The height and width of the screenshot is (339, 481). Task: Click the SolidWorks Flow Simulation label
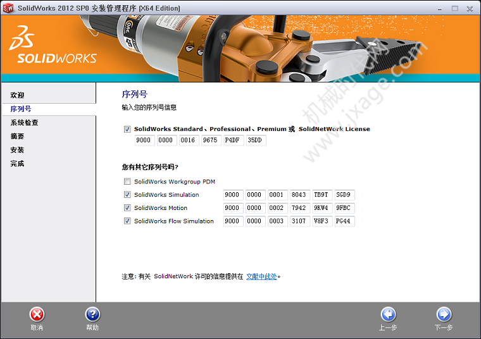pos(174,221)
